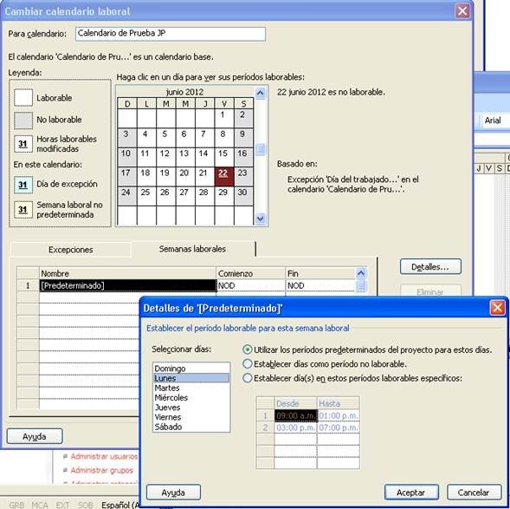Click the 'Día de excepción' legend icon

coord(23,185)
